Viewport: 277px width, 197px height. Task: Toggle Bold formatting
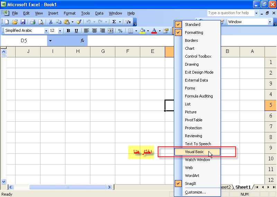(68, 31)
